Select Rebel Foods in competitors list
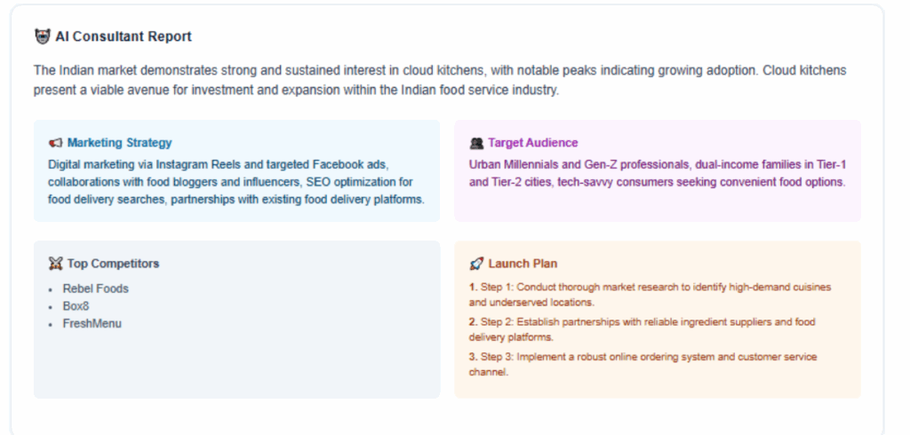The height and width of the screenshot is (435, 910). [x=95, y=289]
